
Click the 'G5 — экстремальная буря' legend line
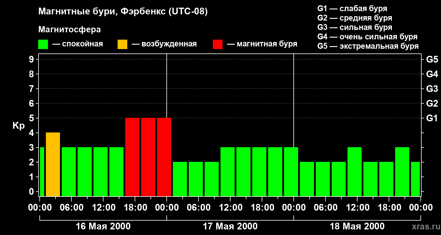tap(368, 46)
